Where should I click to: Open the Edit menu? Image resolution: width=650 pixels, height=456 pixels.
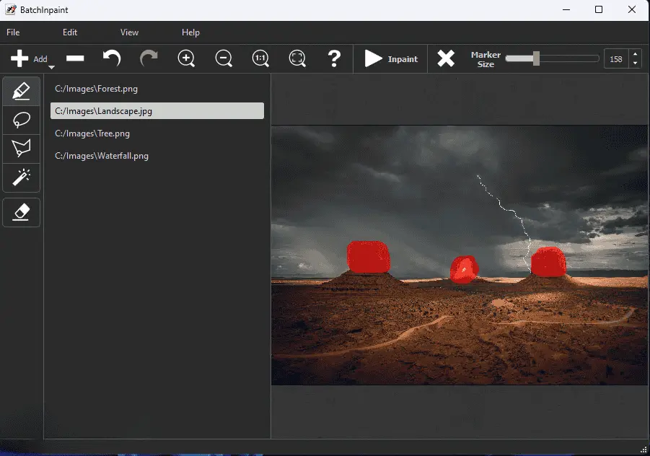(70, 32)
